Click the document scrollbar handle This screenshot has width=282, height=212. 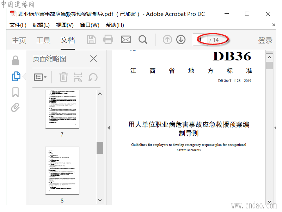(269, 65)
